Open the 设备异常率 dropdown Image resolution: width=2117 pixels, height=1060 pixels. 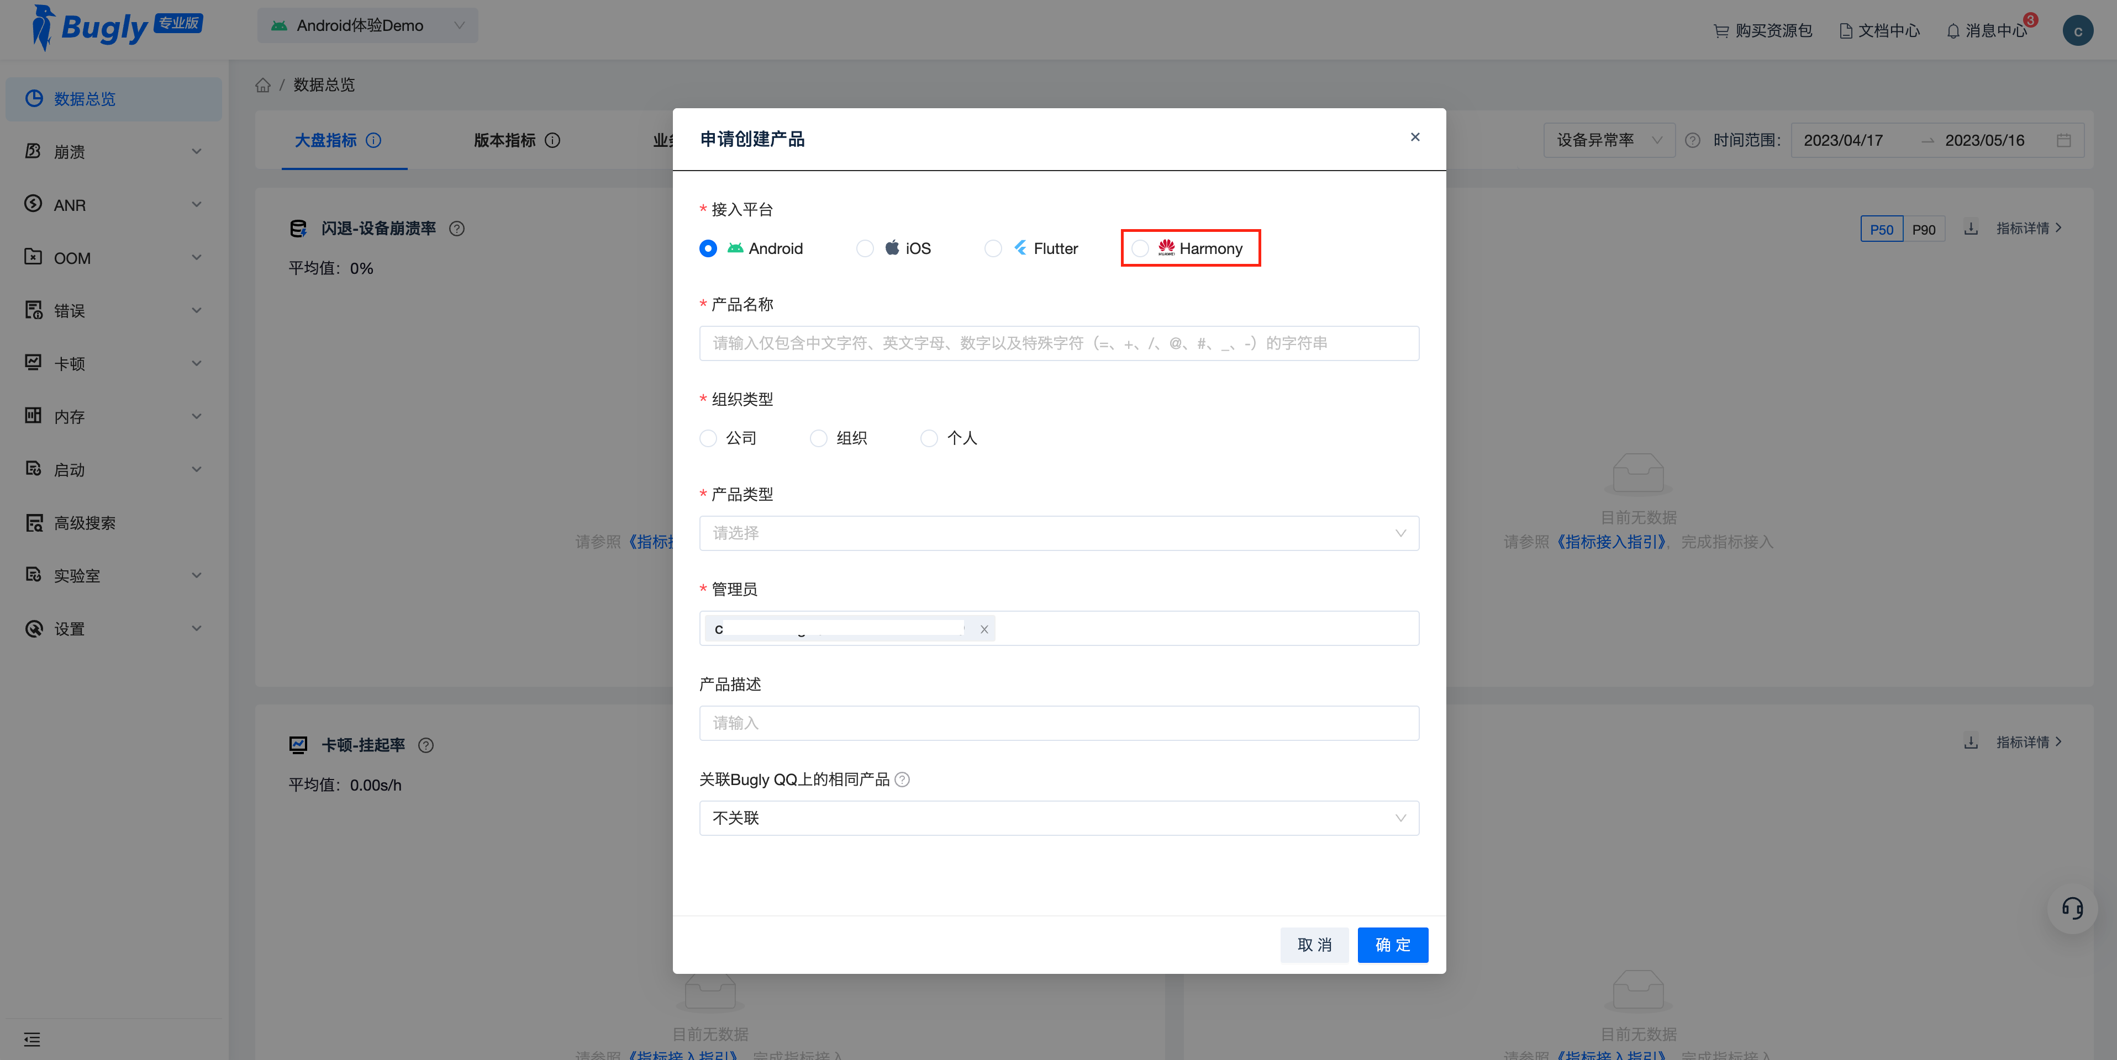click(1608, 140)
